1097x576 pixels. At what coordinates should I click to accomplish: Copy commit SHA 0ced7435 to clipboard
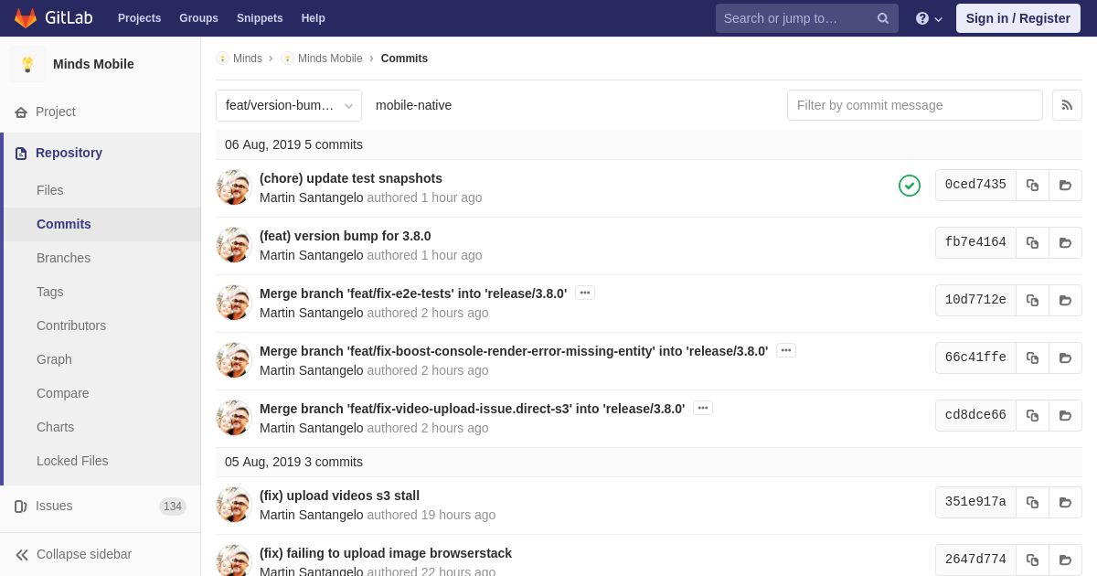point(1032,185)
